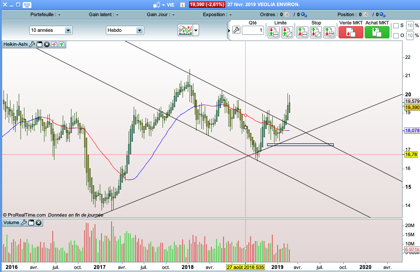Image resolution: width=420 pixels, height=272 pixels.
Task: Click the blue 18,078 moving average label
Action: (x=412, y=130)
